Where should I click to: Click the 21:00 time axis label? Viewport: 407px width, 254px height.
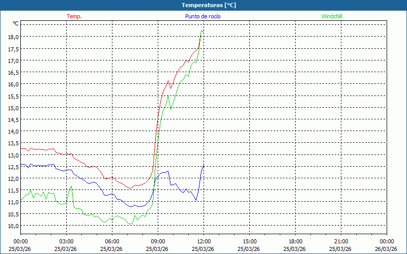[x=341, y=241]
